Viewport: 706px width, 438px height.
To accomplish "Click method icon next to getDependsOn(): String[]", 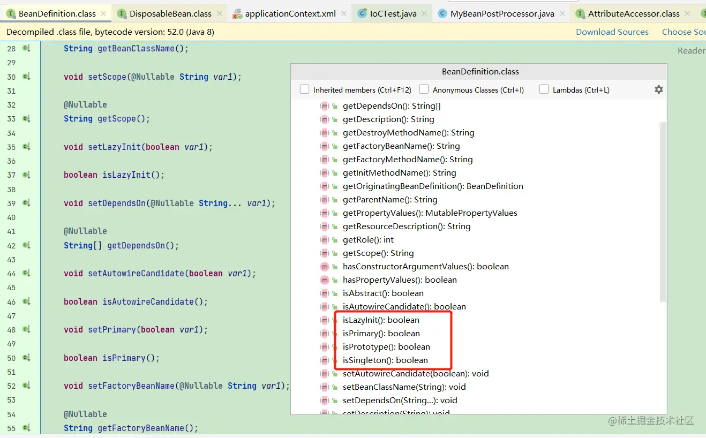I will tap(324, 106).
